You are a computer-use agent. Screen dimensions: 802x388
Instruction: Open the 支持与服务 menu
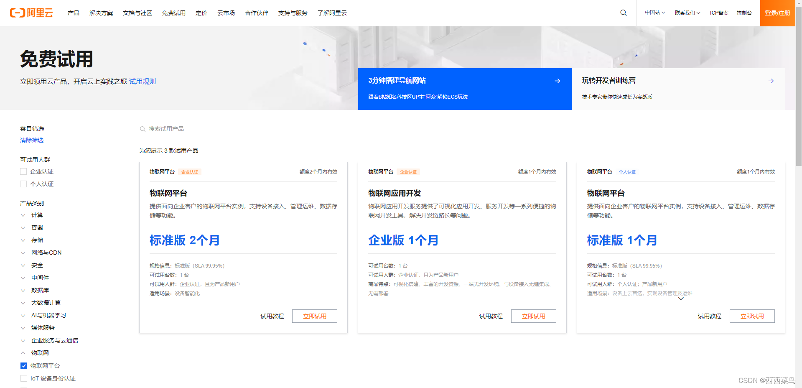tap(293, 13)
